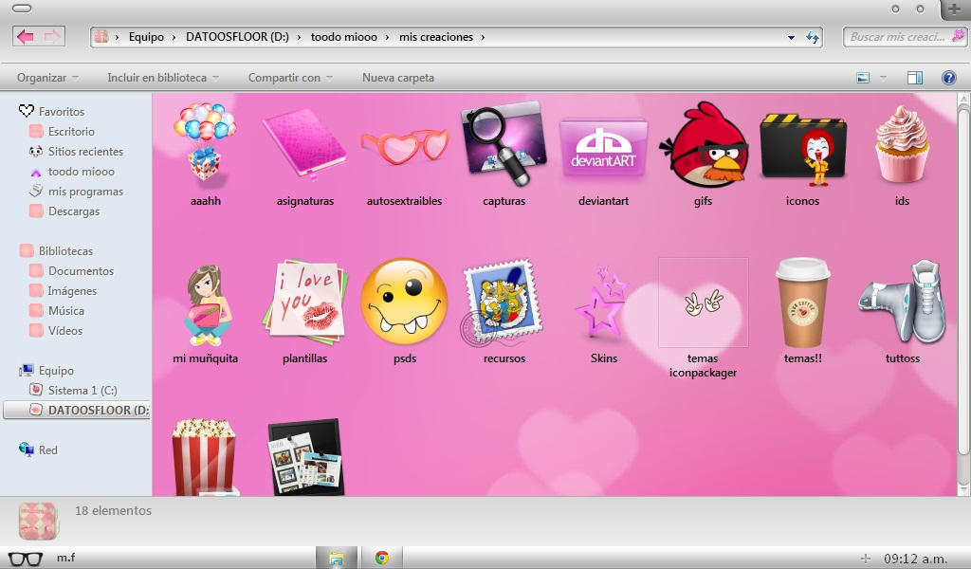Screen dimensions: 971x569
Task: Toggle the preview pane button
Action: (915, 78)
